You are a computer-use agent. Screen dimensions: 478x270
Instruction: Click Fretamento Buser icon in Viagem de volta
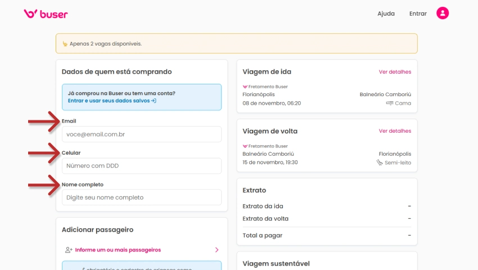tap(245, 146)
